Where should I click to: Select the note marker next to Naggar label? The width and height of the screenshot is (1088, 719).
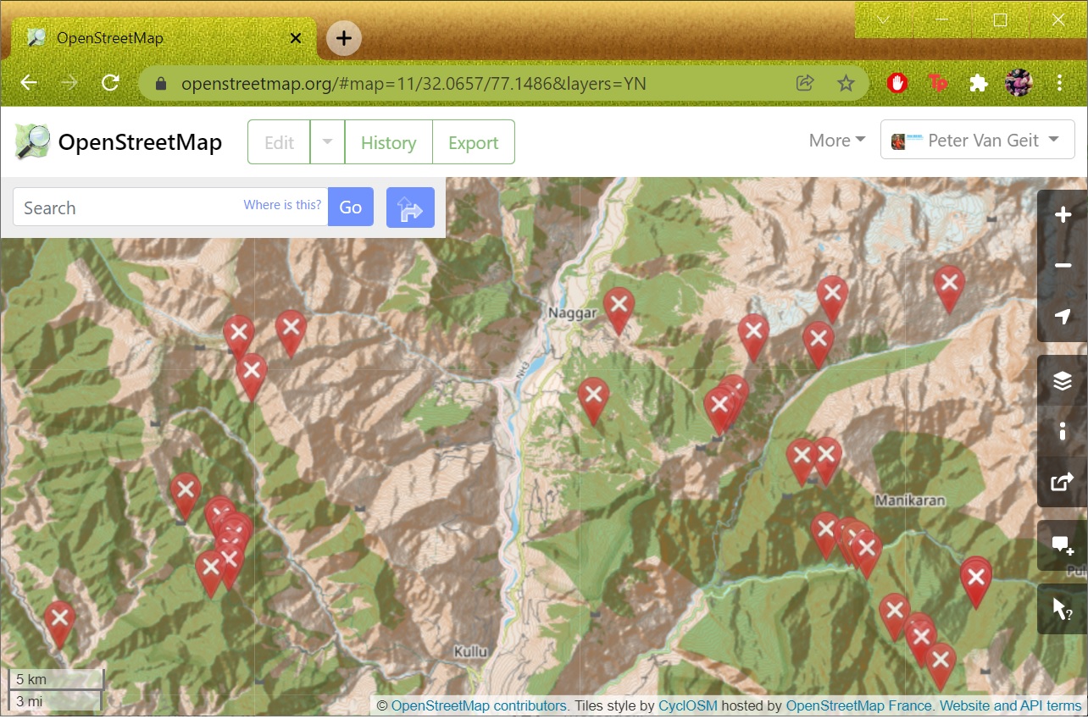(619, 310)
